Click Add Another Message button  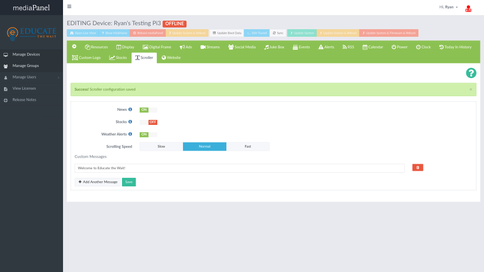tap(98, 182)
